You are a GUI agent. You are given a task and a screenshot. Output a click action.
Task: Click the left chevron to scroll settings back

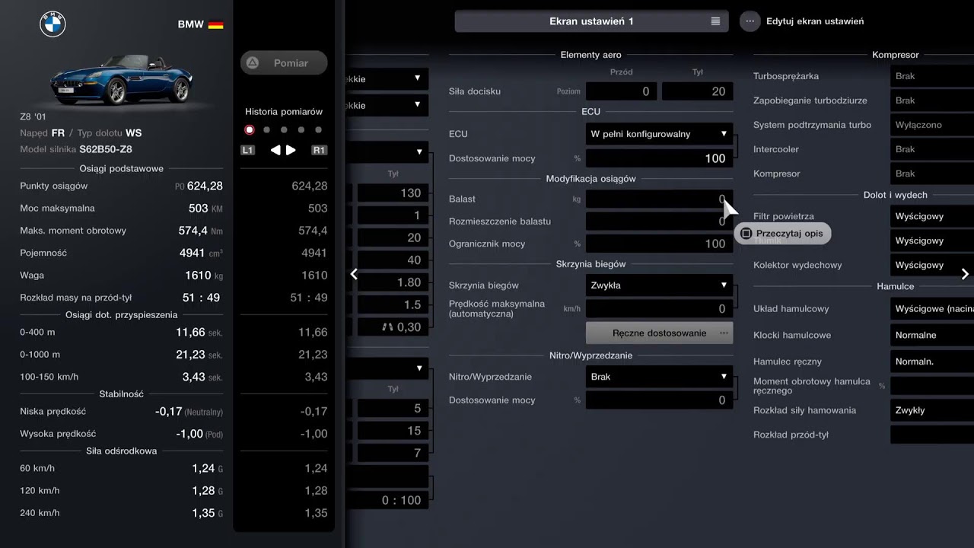(x=354, y=274)
